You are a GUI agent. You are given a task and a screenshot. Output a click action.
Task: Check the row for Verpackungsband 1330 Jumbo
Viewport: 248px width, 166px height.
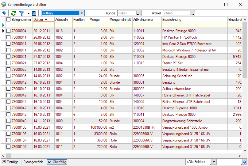pyautogui.click(x=8, y=127)
